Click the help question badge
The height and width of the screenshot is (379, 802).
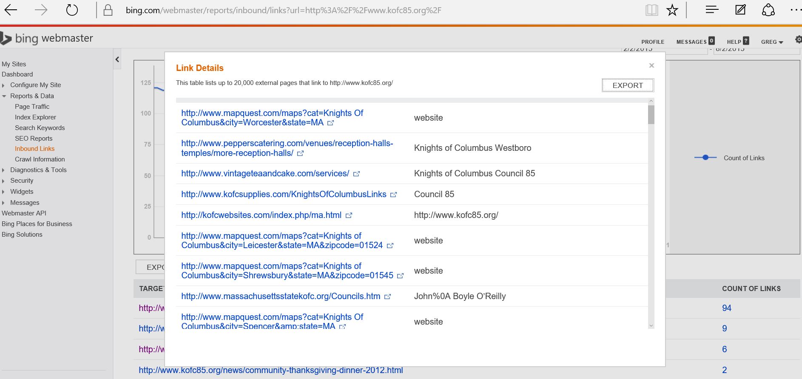(x=746, y=41)
